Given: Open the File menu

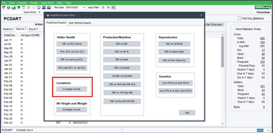Looking at the screenshot, I should (4, 3).
